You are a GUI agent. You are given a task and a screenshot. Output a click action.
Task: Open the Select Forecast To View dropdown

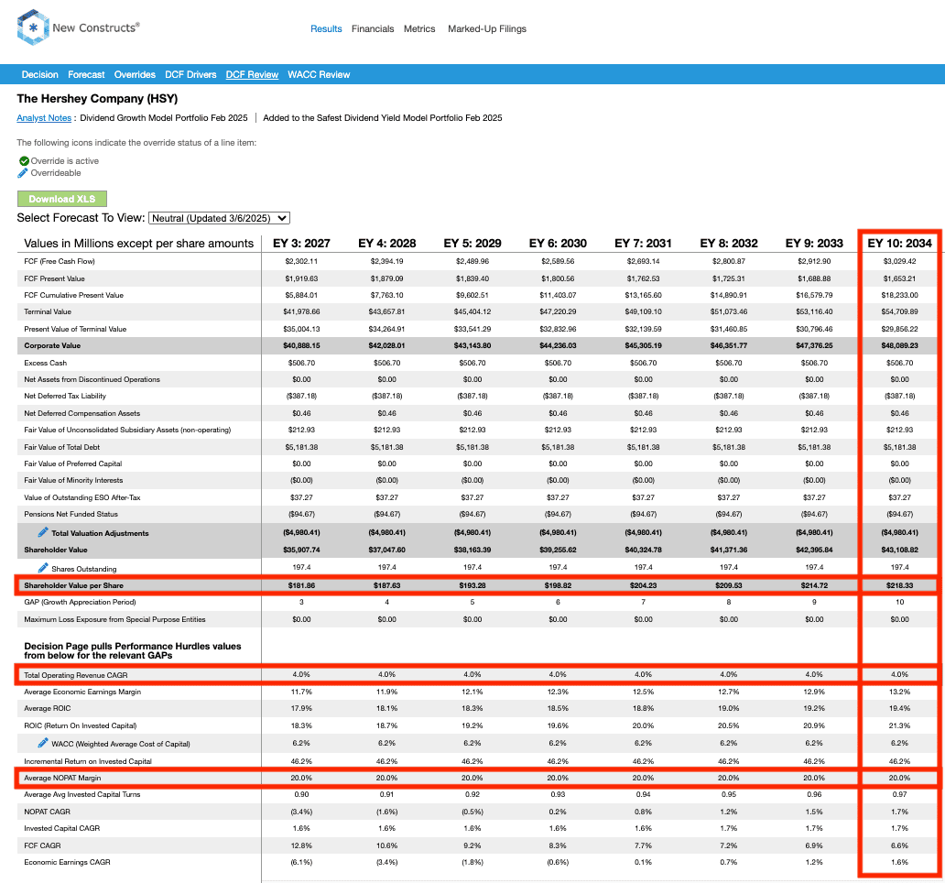click(220, 218)
